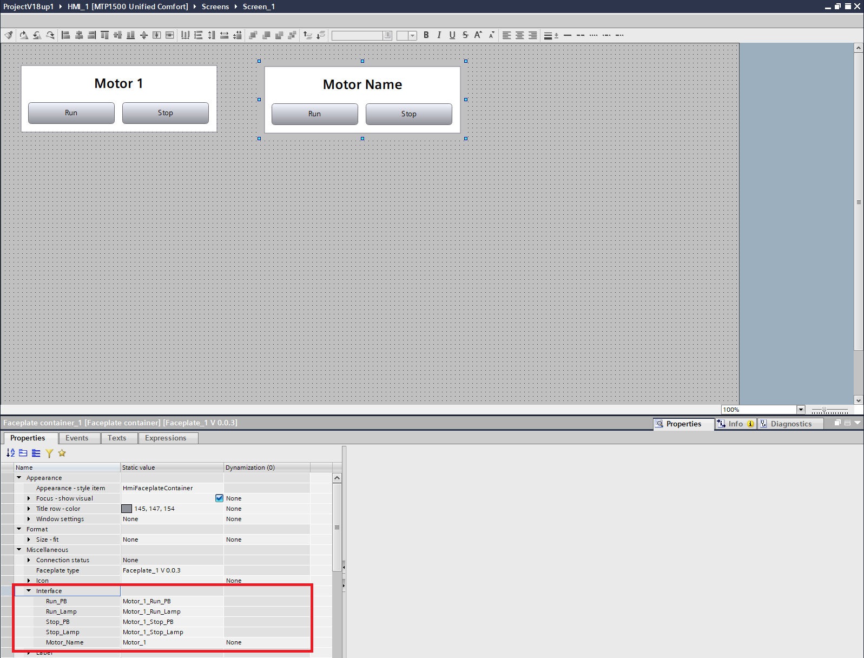
Task: Click the Title row color swatch
Action: coord(127,509)
